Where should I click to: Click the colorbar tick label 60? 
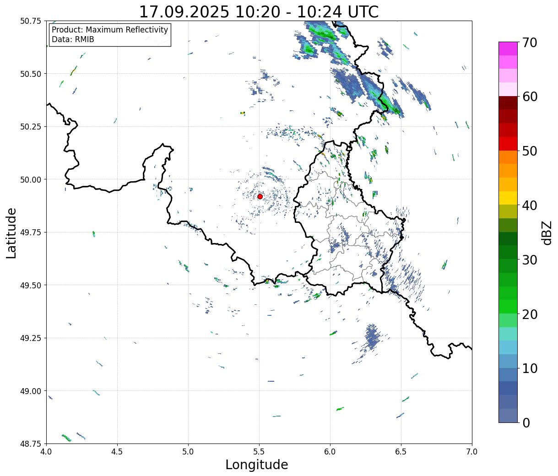(x=530, y=97)
